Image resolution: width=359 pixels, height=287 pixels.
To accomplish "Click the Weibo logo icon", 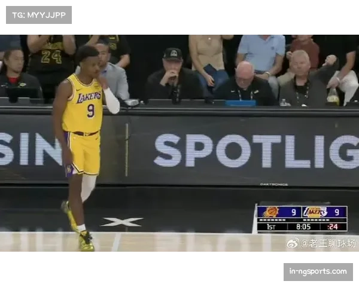I will tap(293, 243).
